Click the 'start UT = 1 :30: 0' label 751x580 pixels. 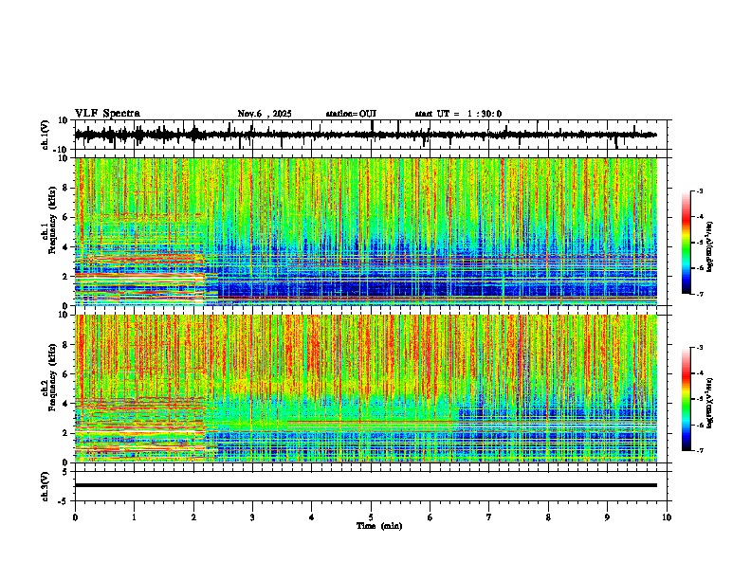pos(458,114)
